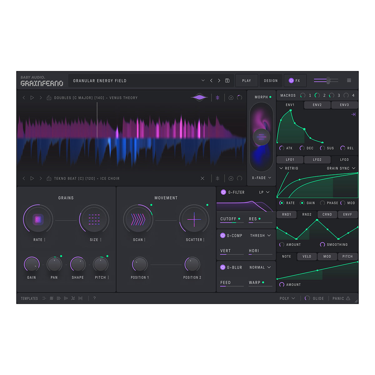Click the save preset floppy disk icon
Screen dimensions: 375x375
[x=227, y=81]
